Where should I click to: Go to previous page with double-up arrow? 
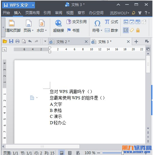click(148, 133)
